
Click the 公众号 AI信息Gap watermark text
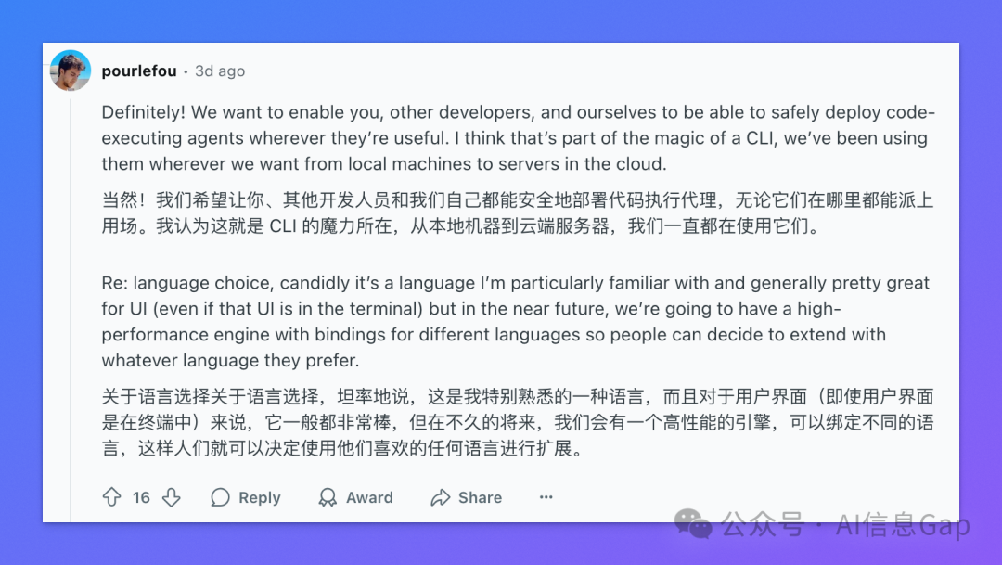pyautogui.click(x=845, y=525)
